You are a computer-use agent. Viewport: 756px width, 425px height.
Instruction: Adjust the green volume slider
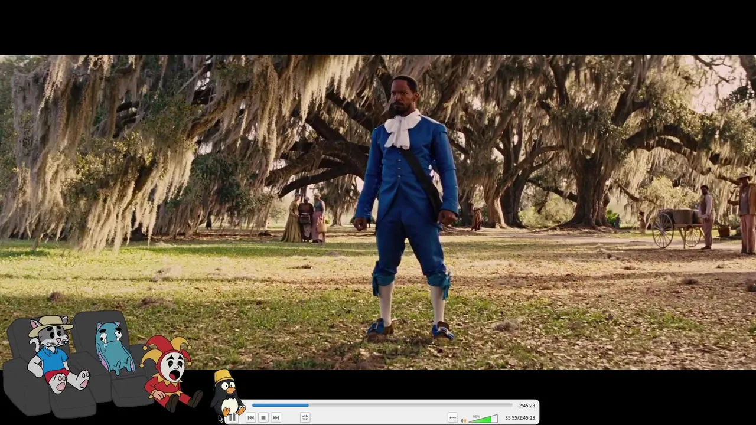[483, 419]
